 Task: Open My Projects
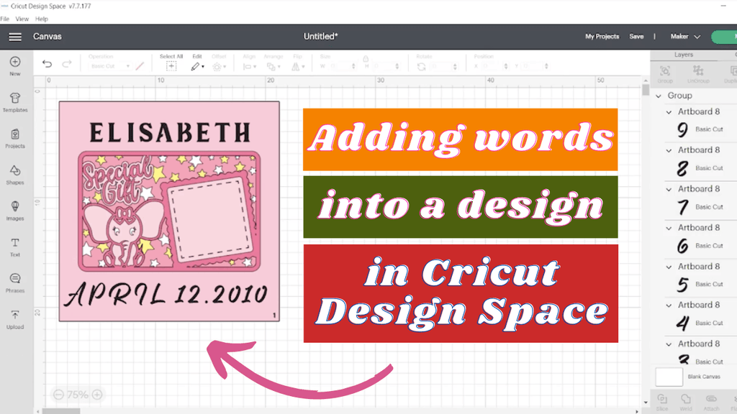pos(602,36)
